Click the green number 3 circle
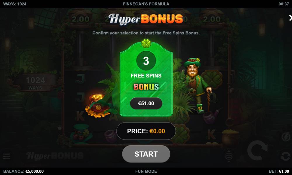The height and width of the screenshot is (175, 292). pyautogui.click(x=146, y=61)
